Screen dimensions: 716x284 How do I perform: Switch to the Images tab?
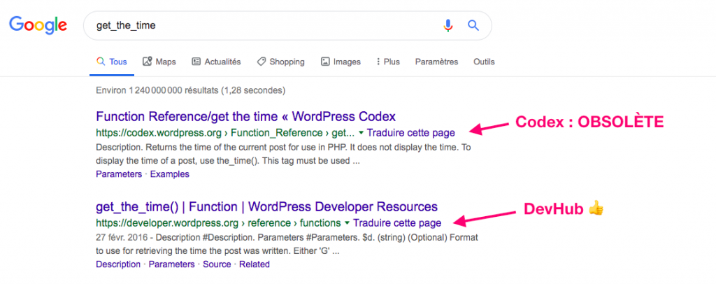[341, 62]
